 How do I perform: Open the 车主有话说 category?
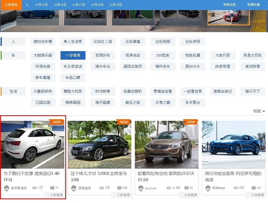pos(73,67)
